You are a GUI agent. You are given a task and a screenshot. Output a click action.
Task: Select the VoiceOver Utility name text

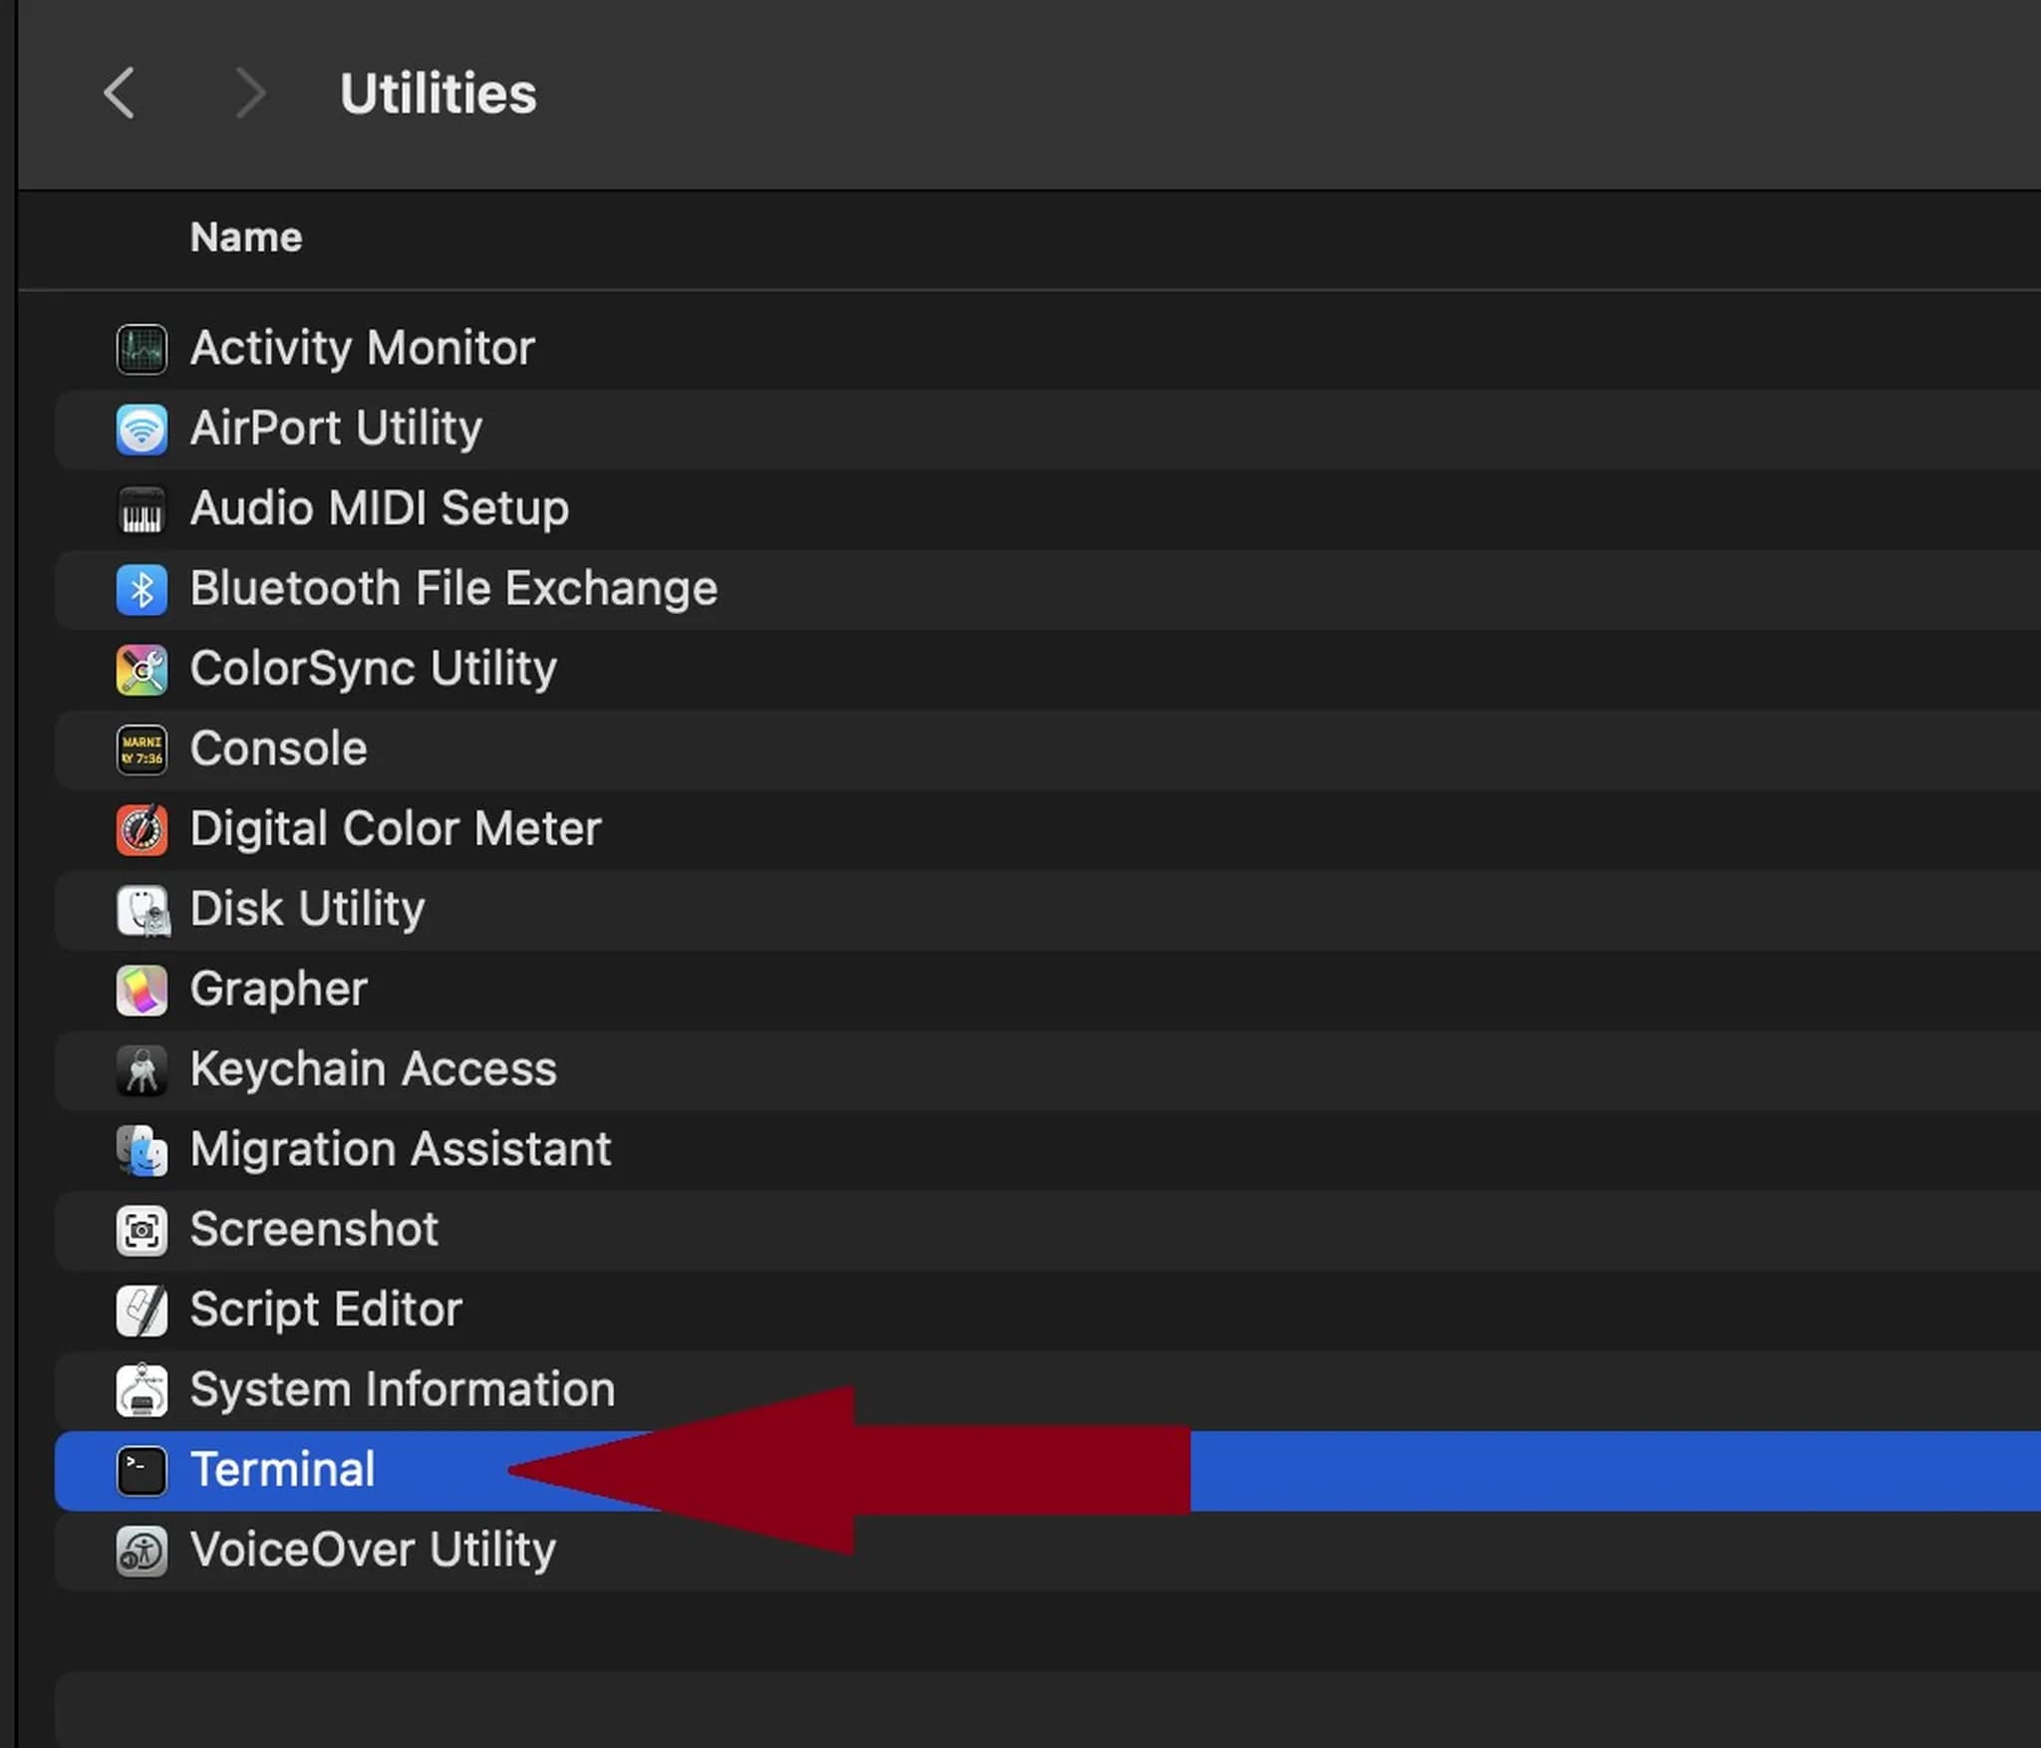point(373,1550)
